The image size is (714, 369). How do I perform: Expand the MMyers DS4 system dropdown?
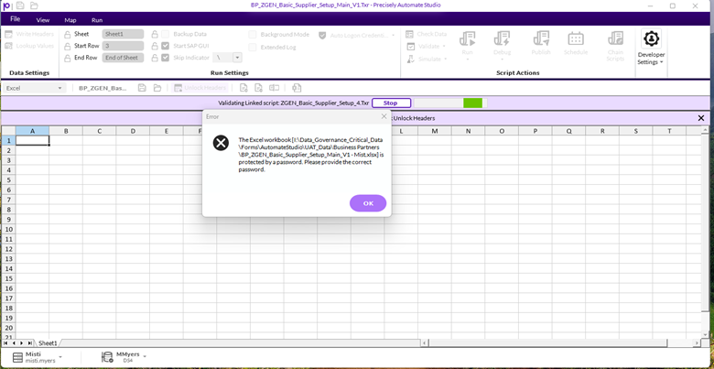pyautogui.click(x=145, y=355)
